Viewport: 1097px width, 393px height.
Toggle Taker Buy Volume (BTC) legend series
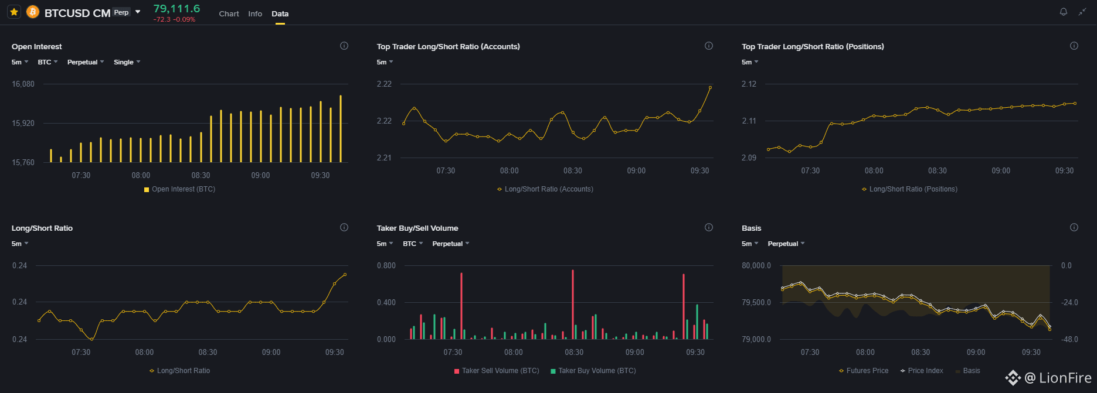pos(593,371)
